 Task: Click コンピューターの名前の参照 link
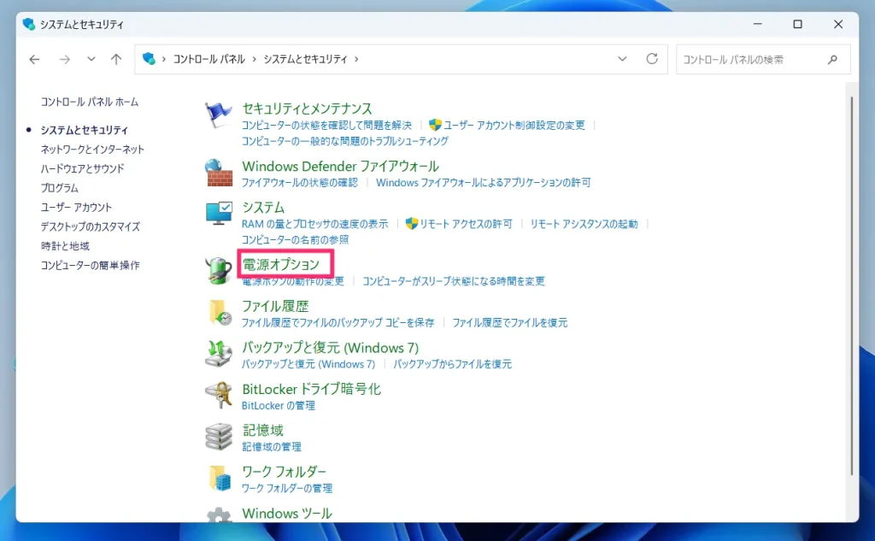pos(295,239)
